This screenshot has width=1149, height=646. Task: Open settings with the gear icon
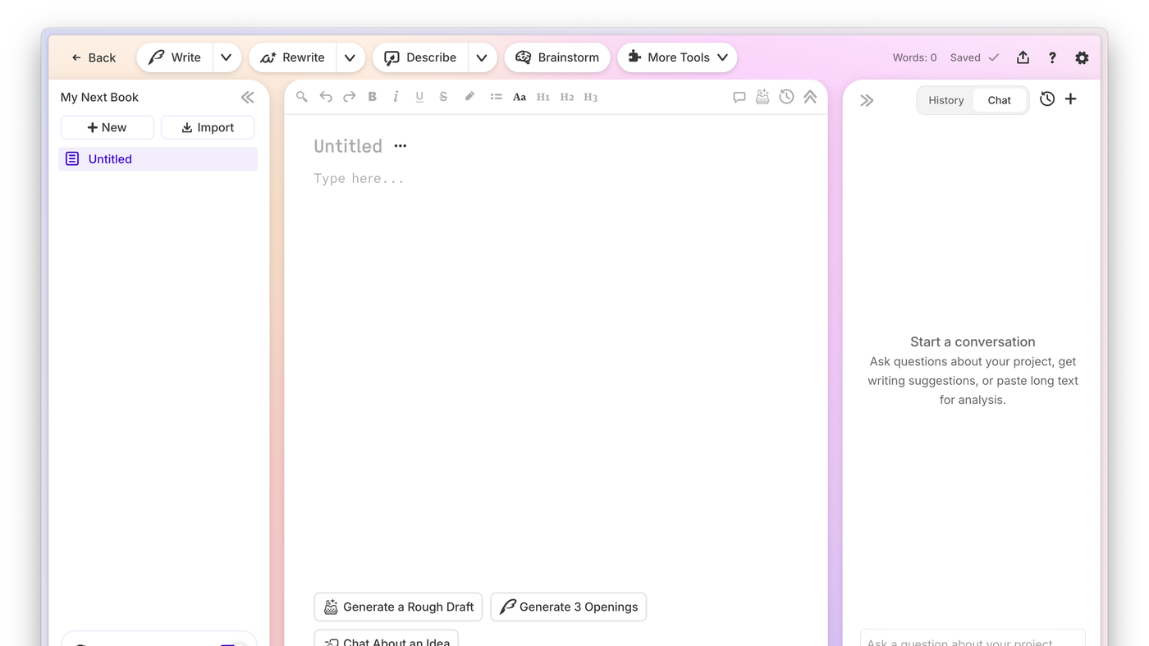(x=1082, y=57)
